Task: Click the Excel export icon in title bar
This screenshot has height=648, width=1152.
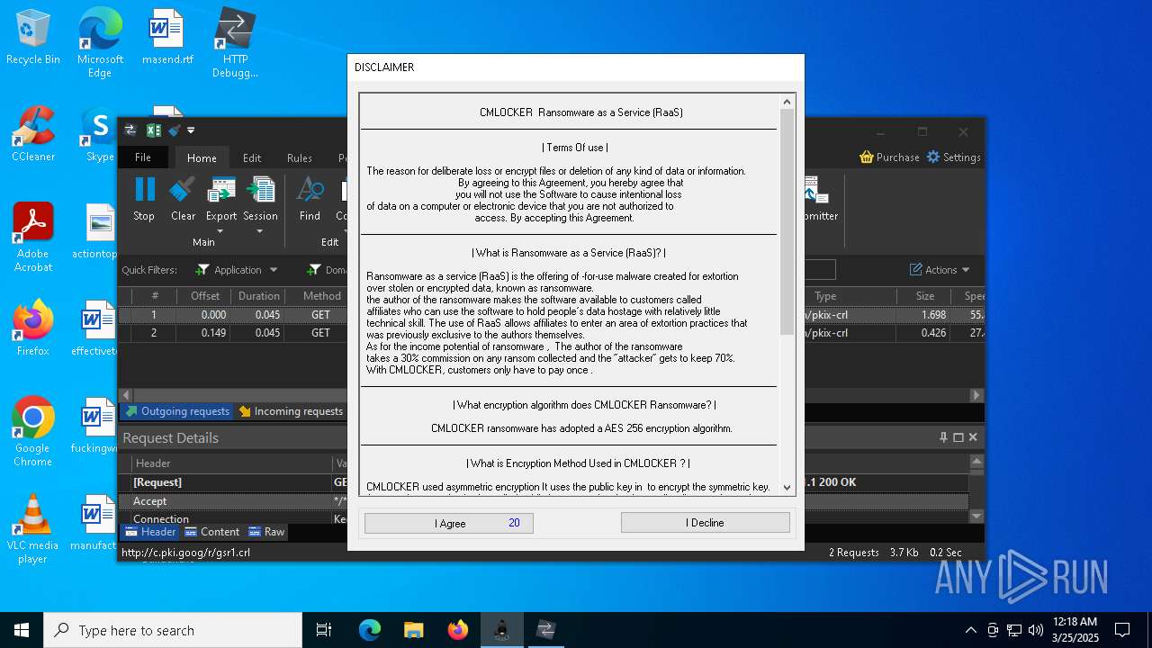Action: tap(153, 130)
